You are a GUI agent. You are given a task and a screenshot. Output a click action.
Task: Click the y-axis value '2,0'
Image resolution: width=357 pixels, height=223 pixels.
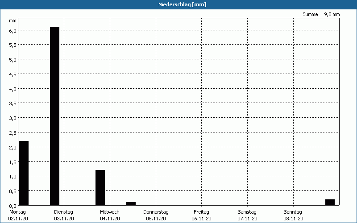pyautogui.click(x=13, y=148)
